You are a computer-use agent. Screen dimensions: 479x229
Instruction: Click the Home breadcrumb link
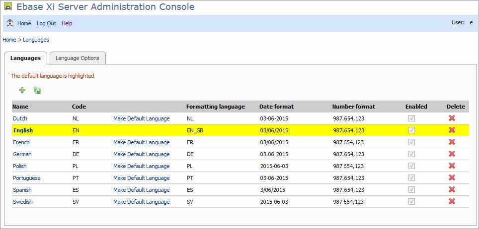click(9, 40)
